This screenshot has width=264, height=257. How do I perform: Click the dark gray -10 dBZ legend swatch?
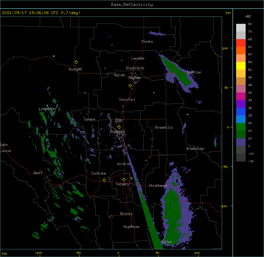click(x=241, y=157)
